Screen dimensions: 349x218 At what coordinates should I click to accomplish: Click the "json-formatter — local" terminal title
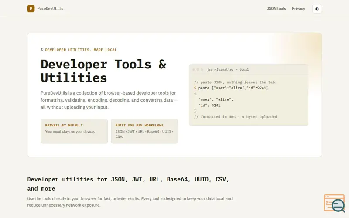tap(228, 70)
